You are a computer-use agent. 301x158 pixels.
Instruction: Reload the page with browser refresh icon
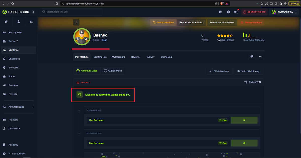(x=13, y=4)
